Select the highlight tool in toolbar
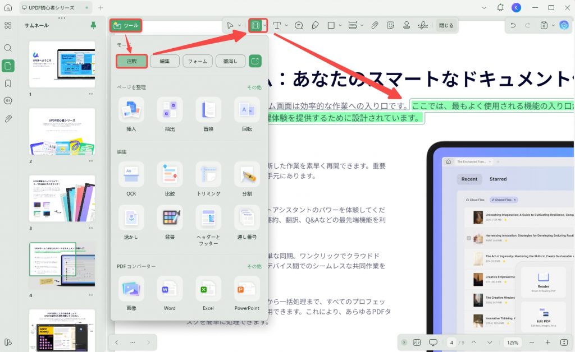 (255, 25)
